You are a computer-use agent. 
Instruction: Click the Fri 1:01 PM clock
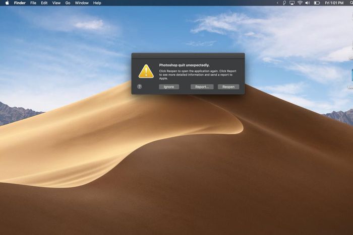point(334,3)
